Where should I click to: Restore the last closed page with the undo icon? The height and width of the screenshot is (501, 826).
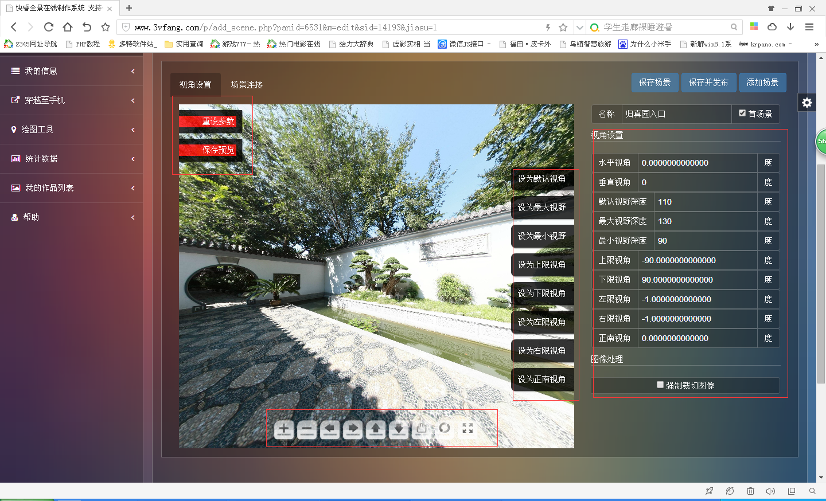87,27
